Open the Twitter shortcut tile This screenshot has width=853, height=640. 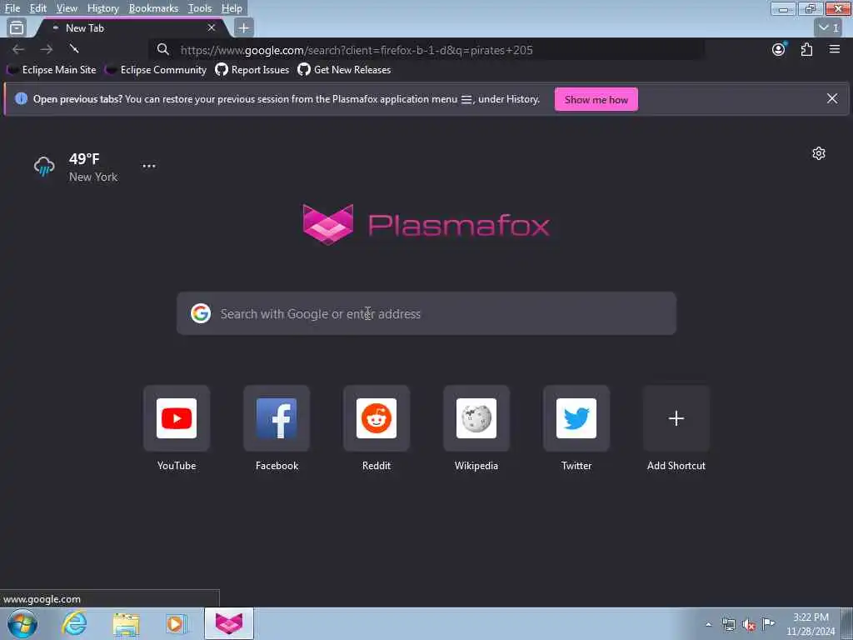pos(576,418)
